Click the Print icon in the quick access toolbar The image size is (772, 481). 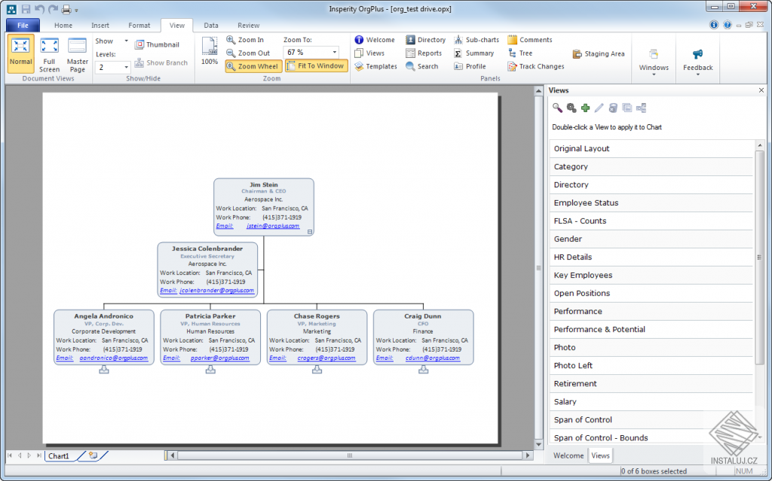click(x=66, y=9)
